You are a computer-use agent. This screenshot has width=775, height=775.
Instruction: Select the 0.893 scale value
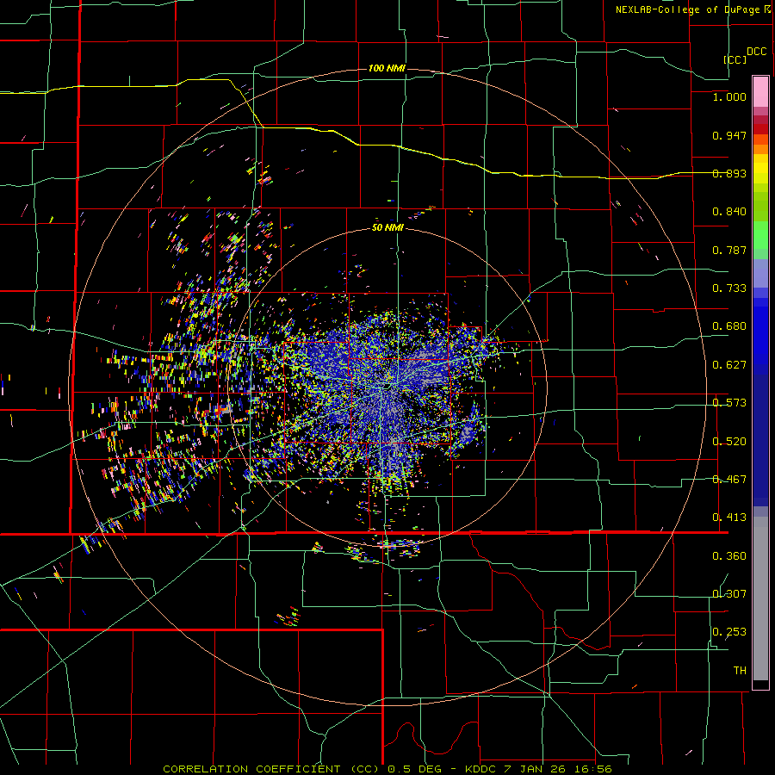pyautogui.click(x=729, y=173)
